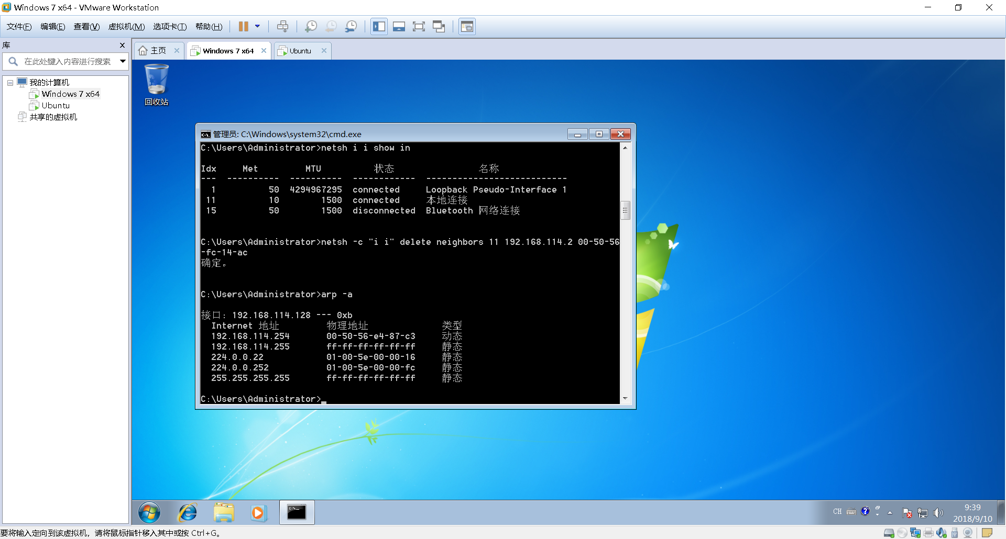Enter full screen mode from toolbar
The height and width of the screenshot is (539, 1006).
[x=419, y=26]
